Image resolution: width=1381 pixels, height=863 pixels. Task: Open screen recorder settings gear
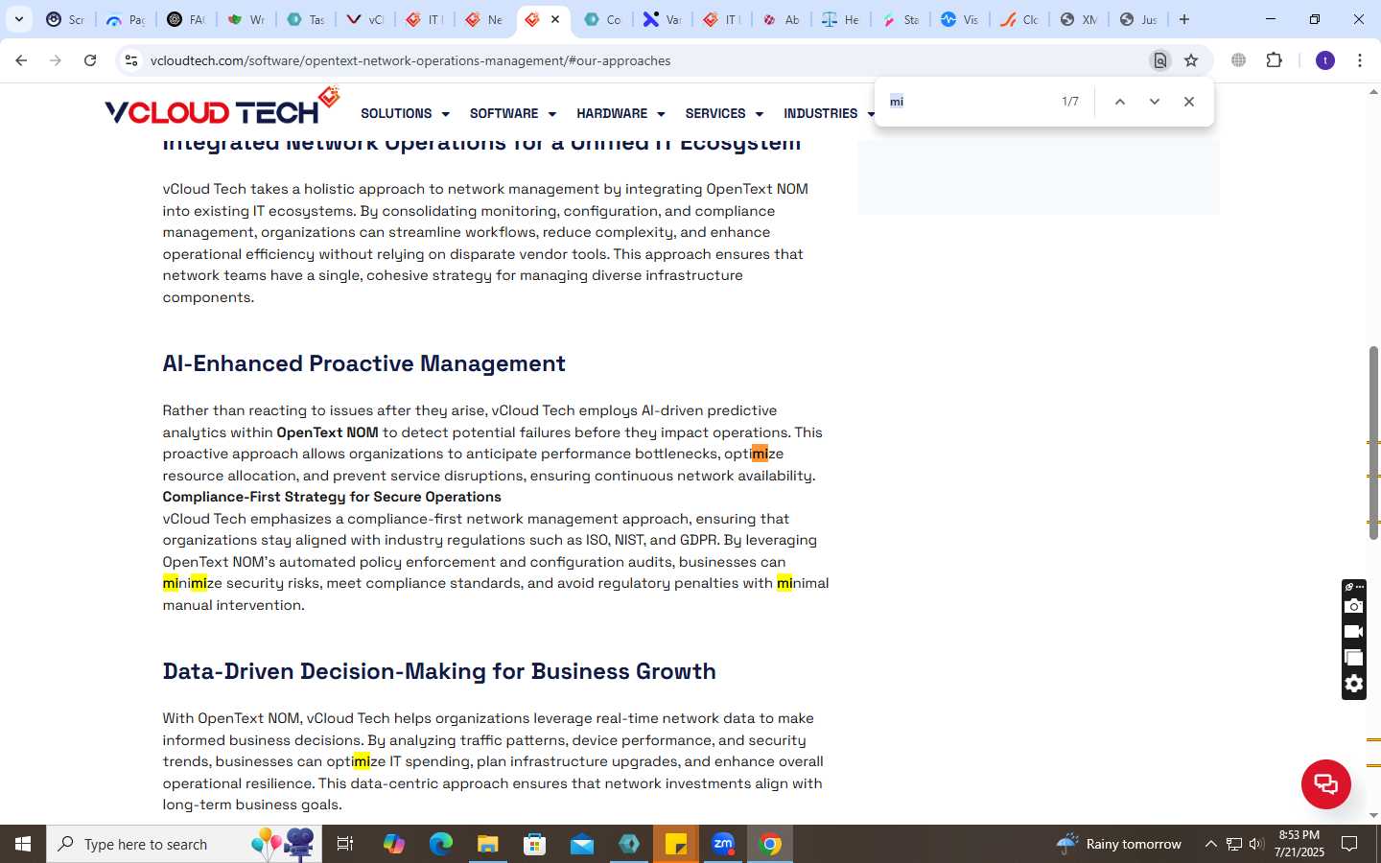pyautogui.click(x=1353, y=684)
